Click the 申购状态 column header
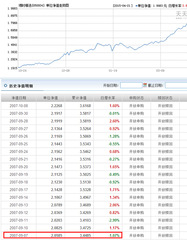Screen dimensions: 187x240 click(136, 98)
